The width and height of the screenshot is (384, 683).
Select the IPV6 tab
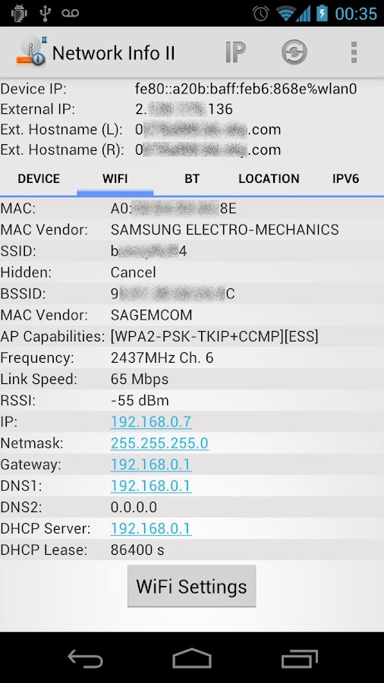click(346, 178)
